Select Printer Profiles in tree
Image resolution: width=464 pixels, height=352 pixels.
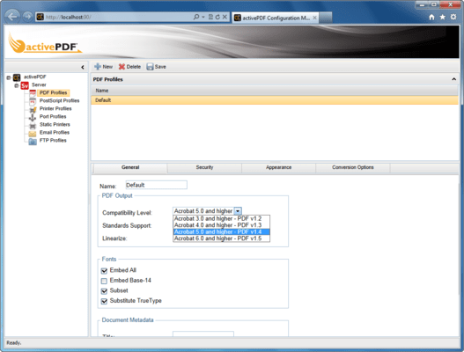55,108
